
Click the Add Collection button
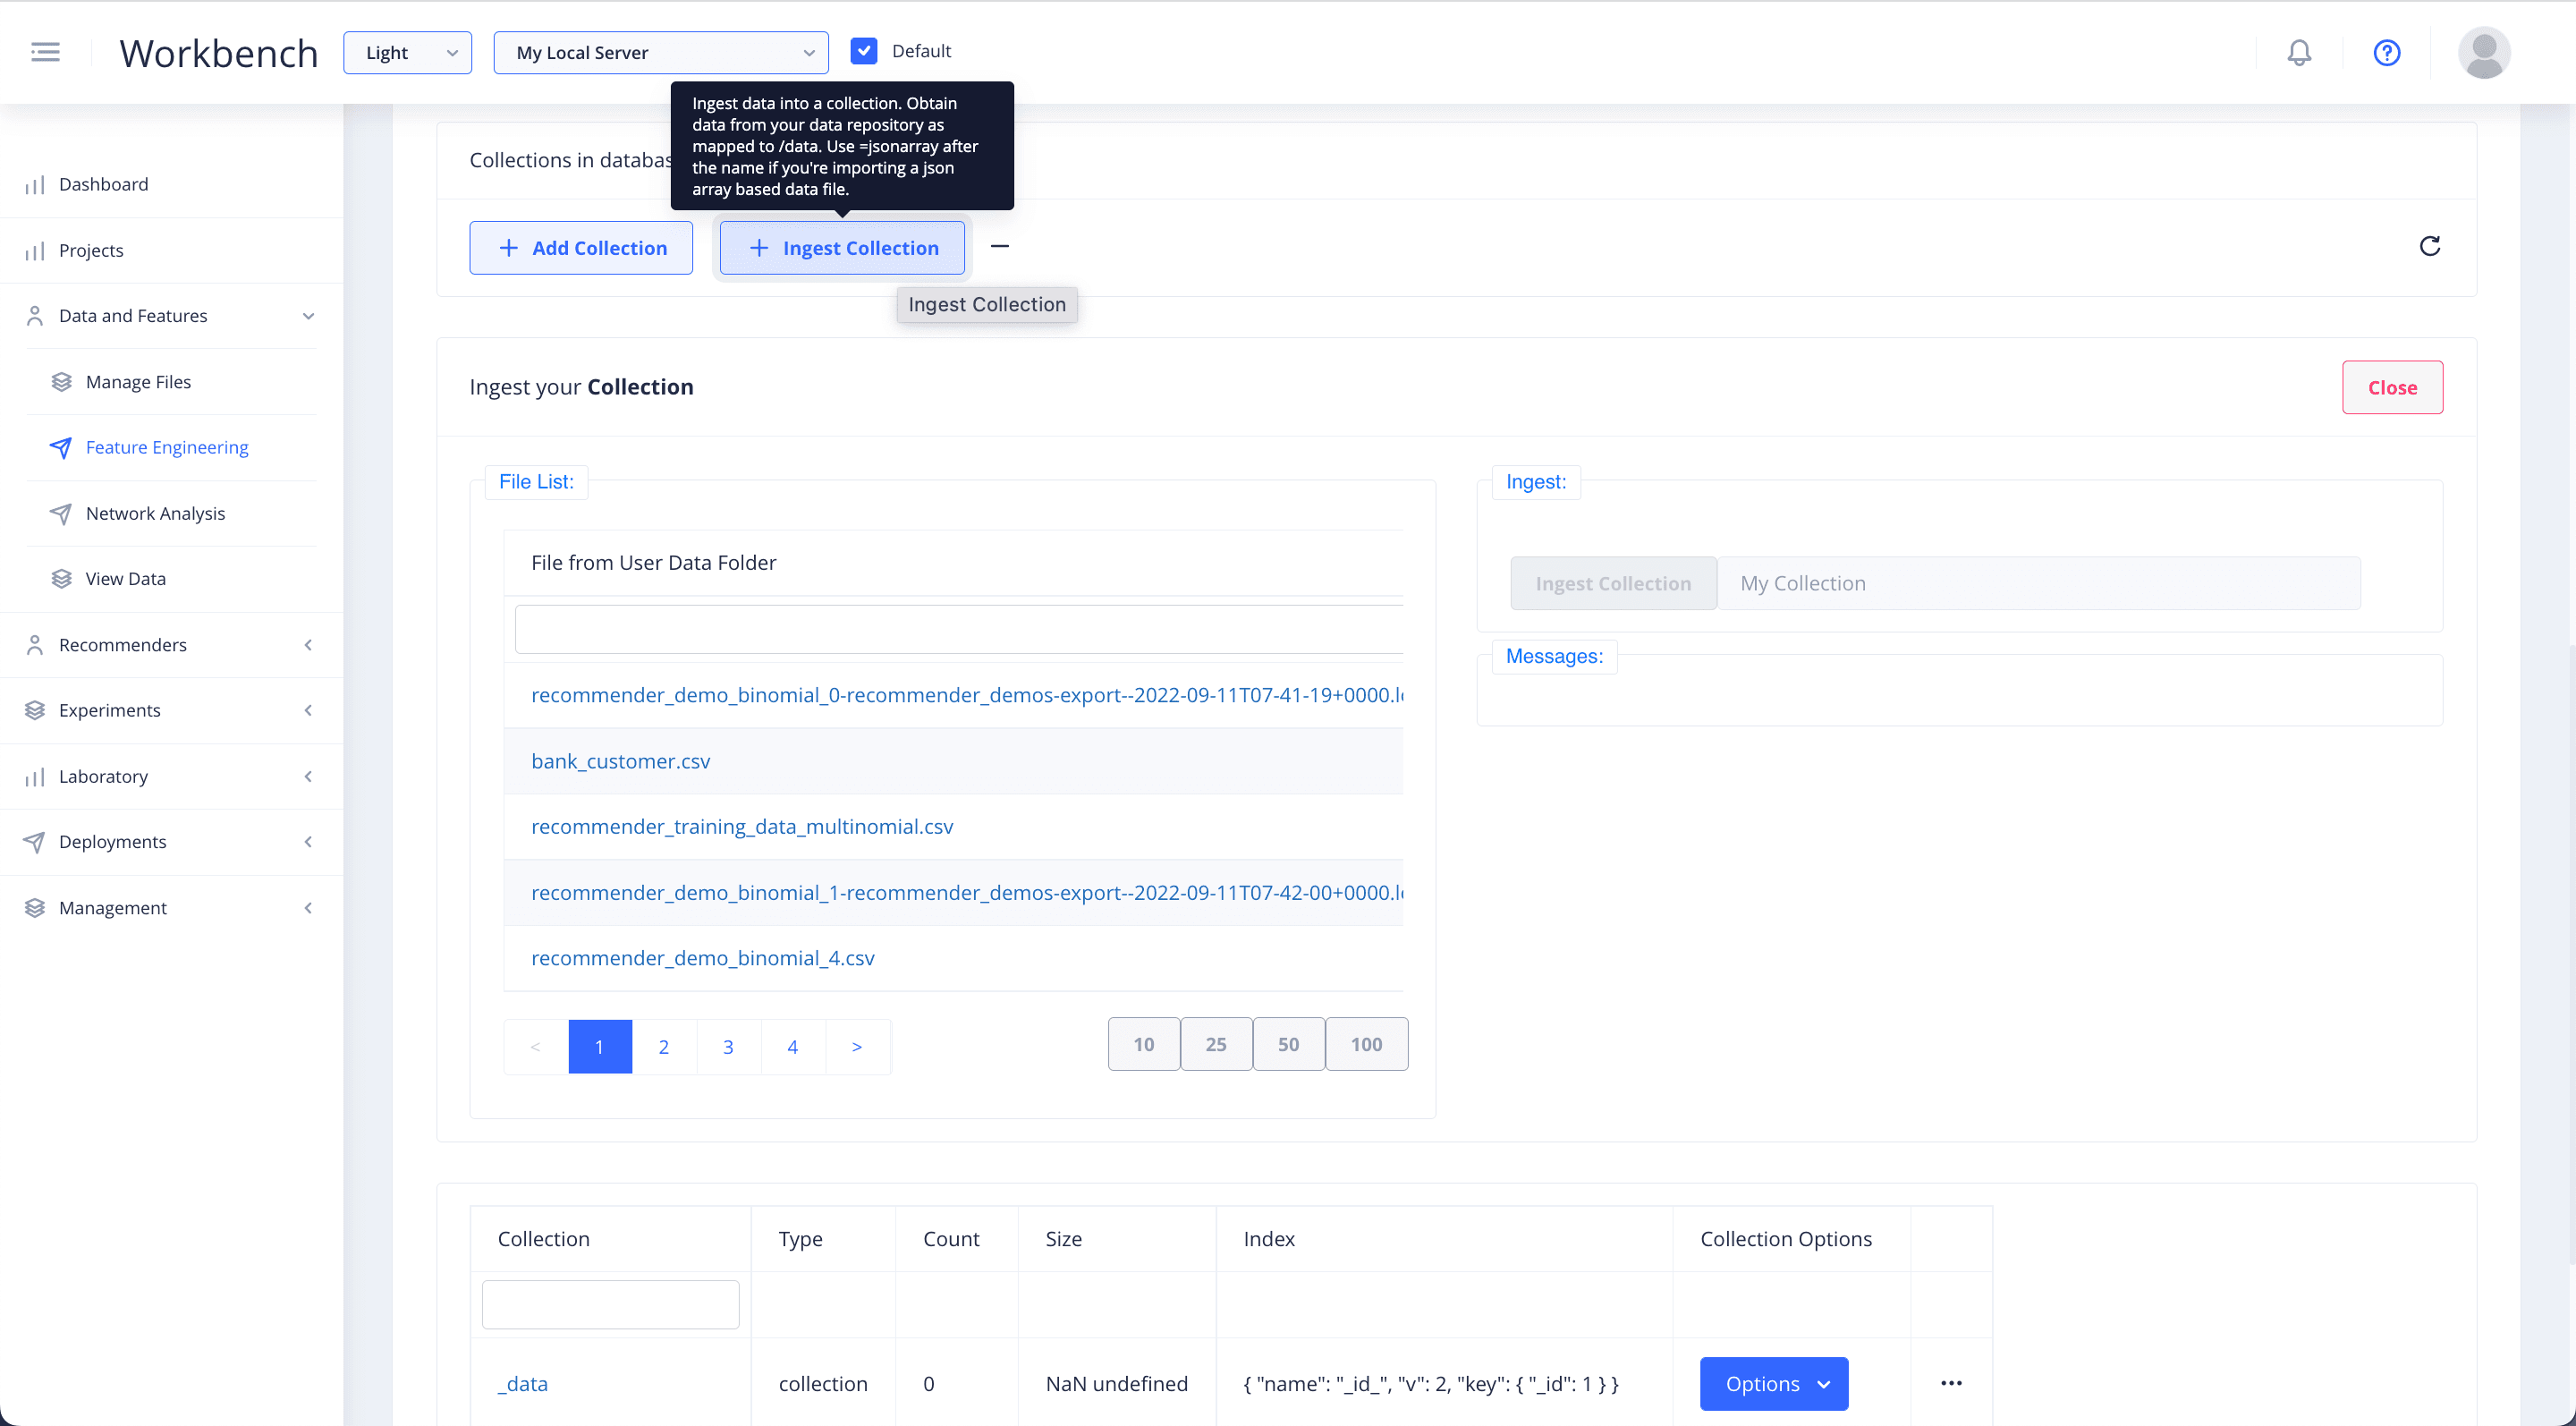581,248
